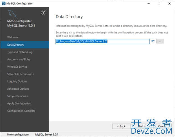Select the Data Directory step
175x137 pixels.
point(24,45)
